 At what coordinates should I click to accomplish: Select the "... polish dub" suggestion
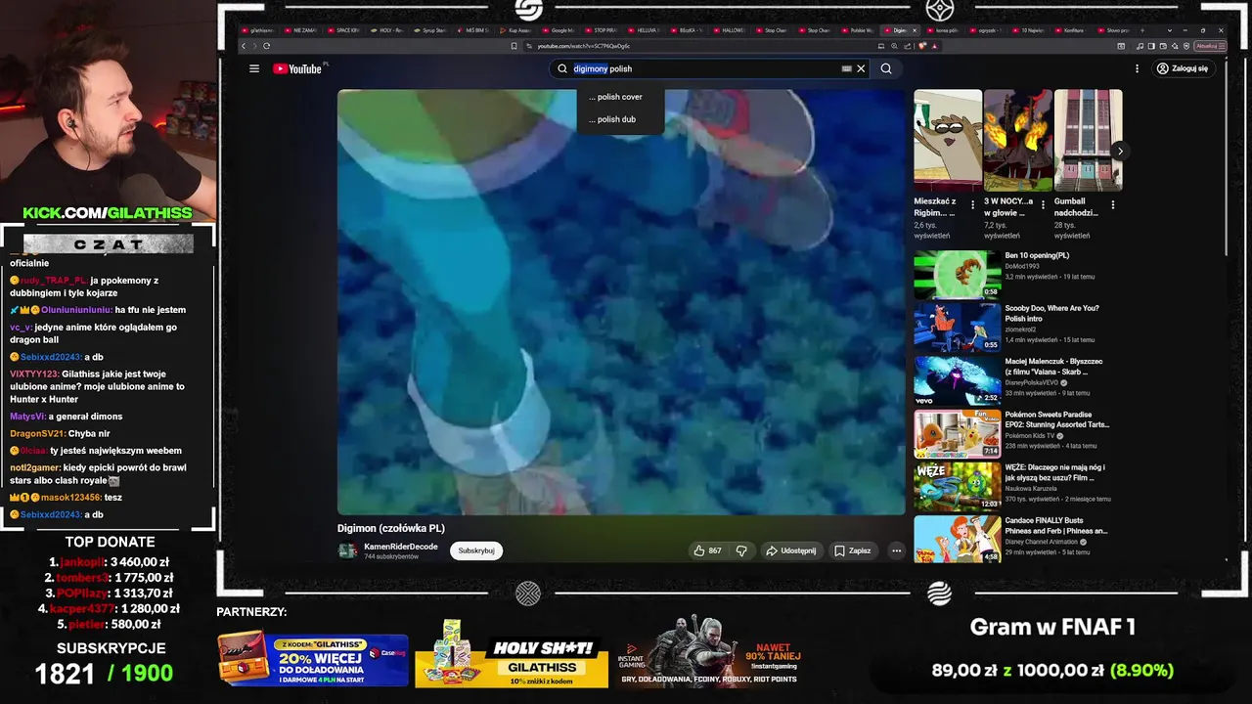pos(620,119)
